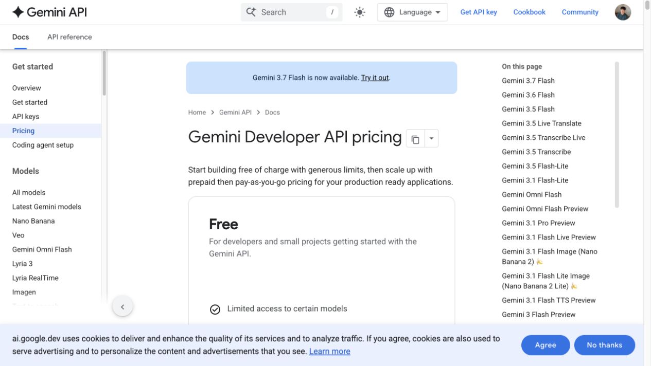Toggle the light/dark theme sun icon
This screenshot has width=651, height=366.
360,12
